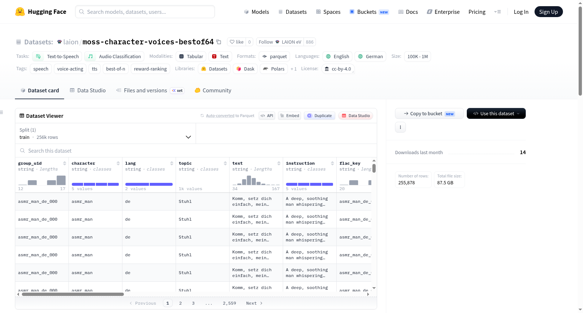This screenshot has width=583, height=313.
Task: Go to Next page of rows
Action: pyautogui.click(x=254, y=303)
